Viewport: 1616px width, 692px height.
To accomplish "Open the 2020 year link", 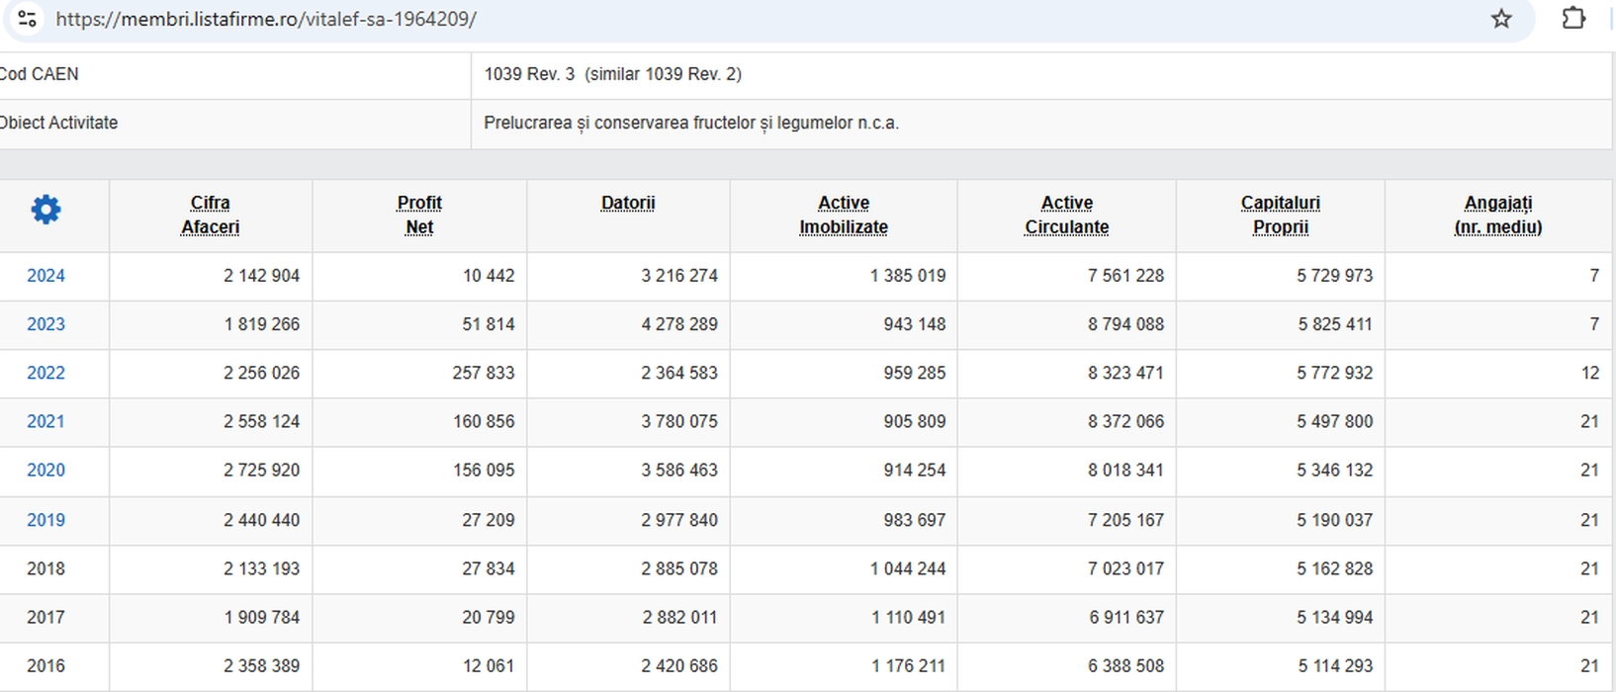I will pyautogui.click(x=45, y=470).
